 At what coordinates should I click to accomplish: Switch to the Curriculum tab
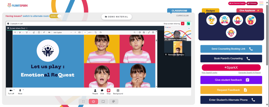pos(182,16)
